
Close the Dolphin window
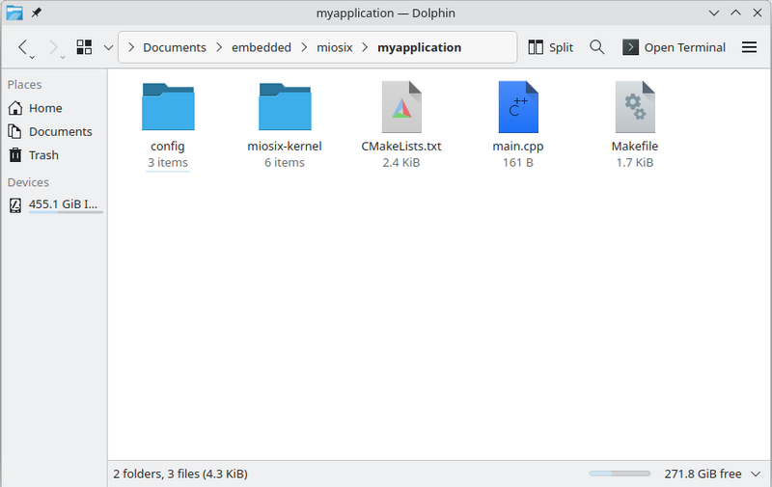coord(758,13)
